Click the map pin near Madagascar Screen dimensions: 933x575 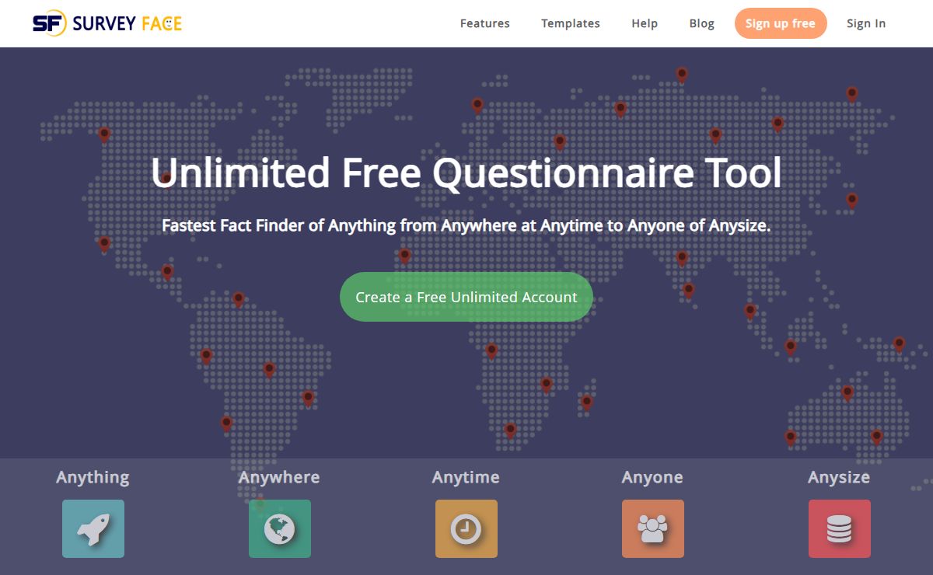click(587, 401)
